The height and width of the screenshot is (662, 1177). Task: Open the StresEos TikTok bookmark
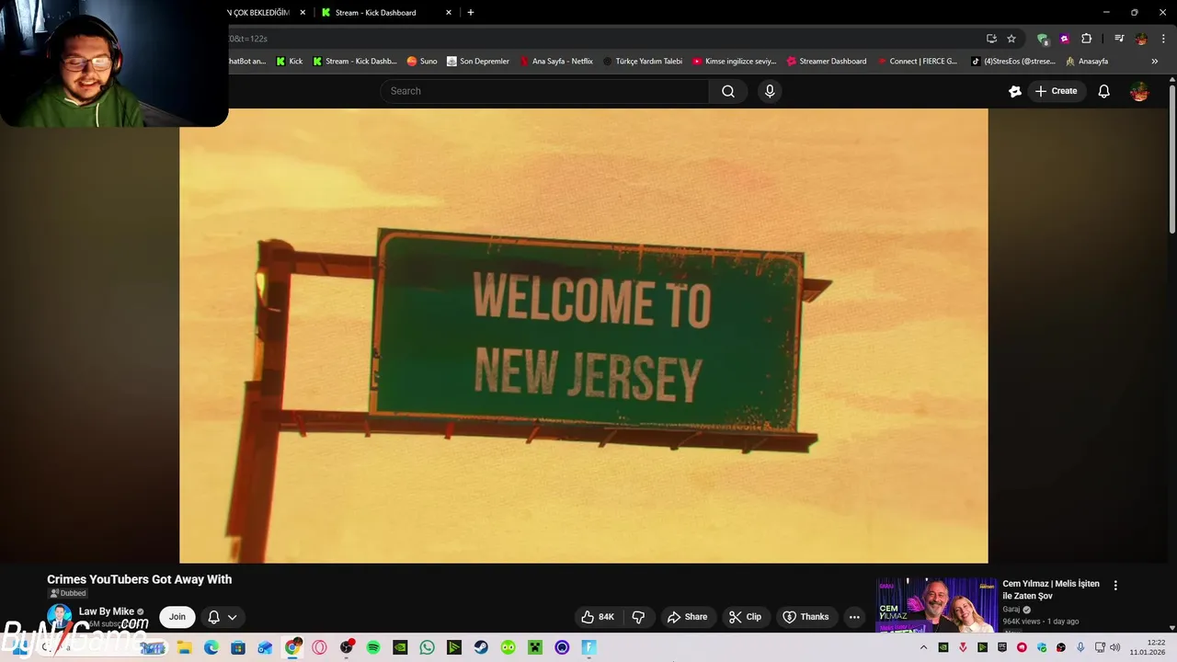click(x=1013, y=62)
